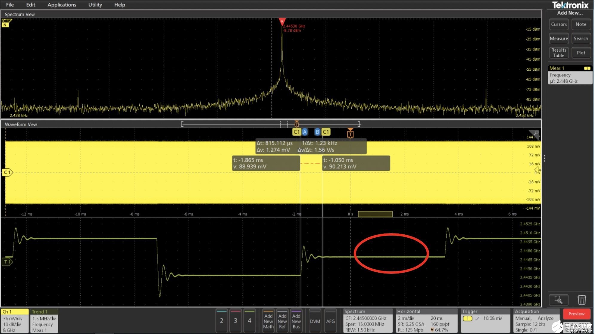The image size is (595, 335).
Task: Open the Applications menu
Action: (62, 5)
